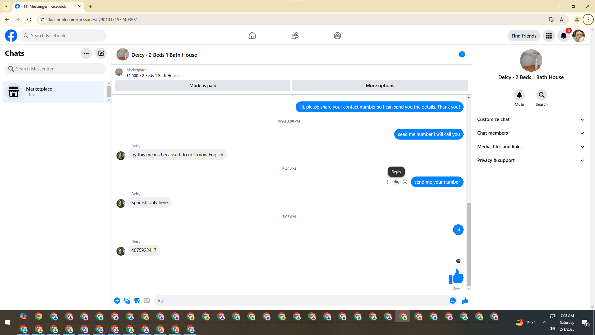Click the Reply arrow icon on message
This screenshot has width=595, height=335.
tap(396, 182)
